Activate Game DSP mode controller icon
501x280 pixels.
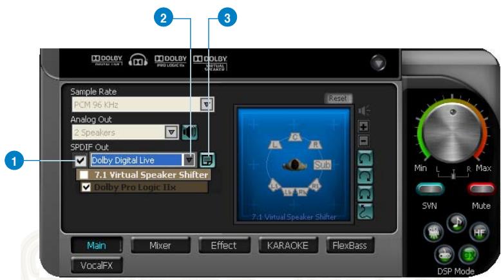(444, 254)
